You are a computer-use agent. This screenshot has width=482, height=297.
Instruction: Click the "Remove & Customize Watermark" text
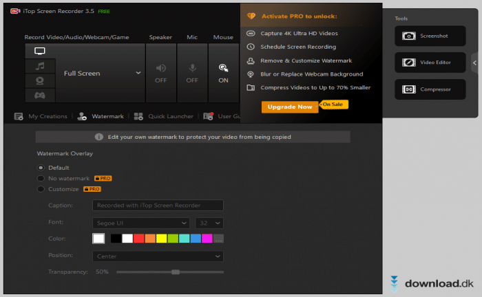click(306, 60)
